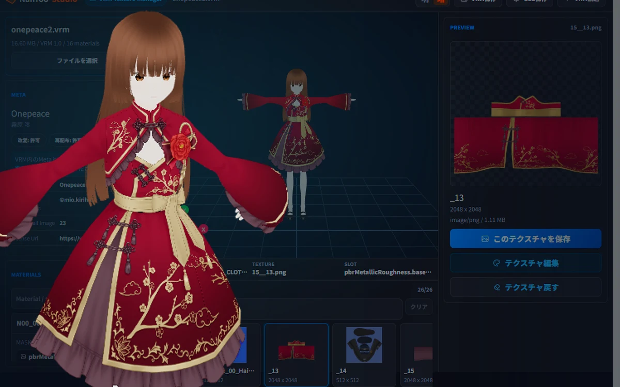
Task: Click the 2048 x 2048 size in preview
Action: 466,209
